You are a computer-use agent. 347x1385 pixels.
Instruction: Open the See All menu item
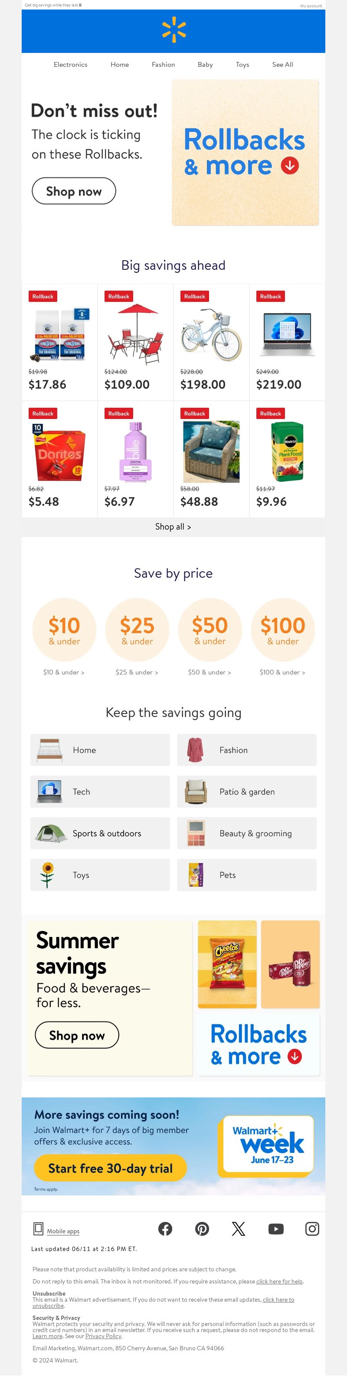tap(282, 65)
